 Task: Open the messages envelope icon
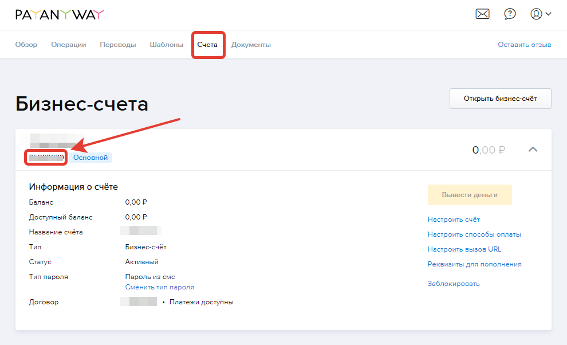[x=482, y=14]
